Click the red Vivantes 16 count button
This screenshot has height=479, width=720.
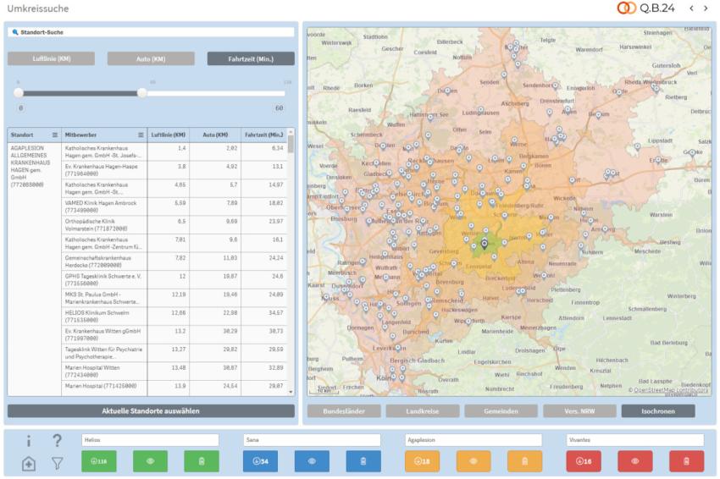coord(584,461)
